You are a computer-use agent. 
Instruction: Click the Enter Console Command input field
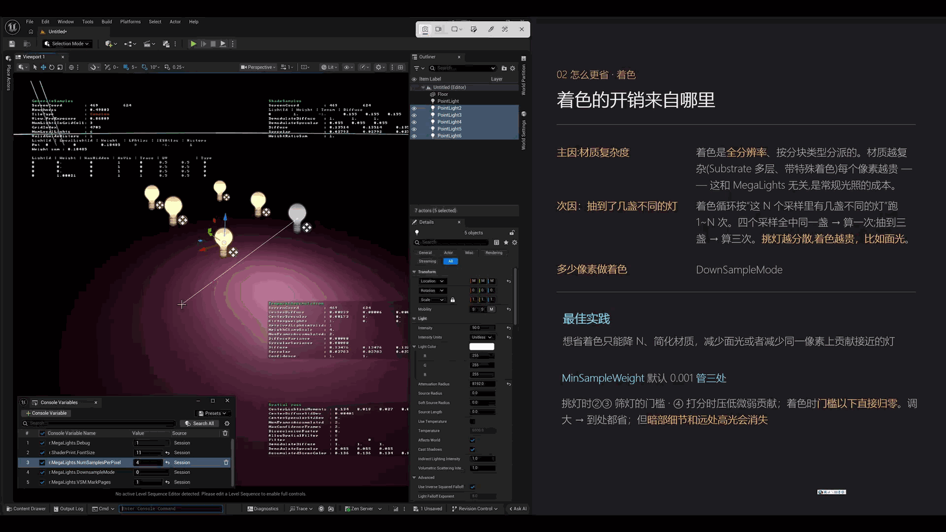coord(171,509)
